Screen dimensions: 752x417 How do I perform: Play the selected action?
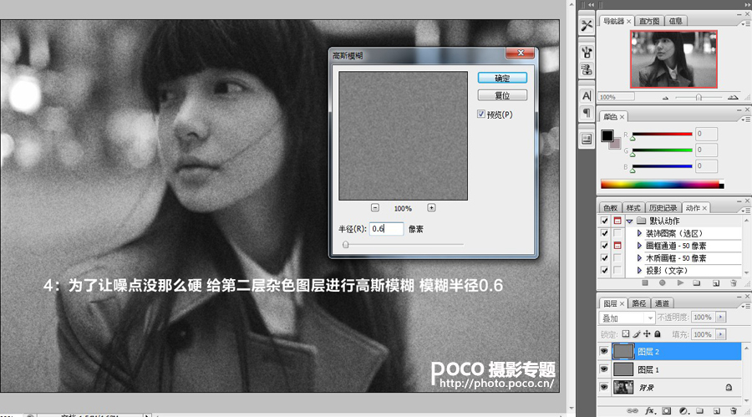680,283
